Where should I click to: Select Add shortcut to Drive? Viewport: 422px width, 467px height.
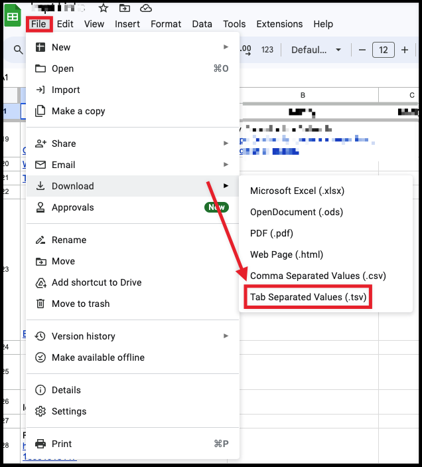pyautogui.click(x=133, y=282)
